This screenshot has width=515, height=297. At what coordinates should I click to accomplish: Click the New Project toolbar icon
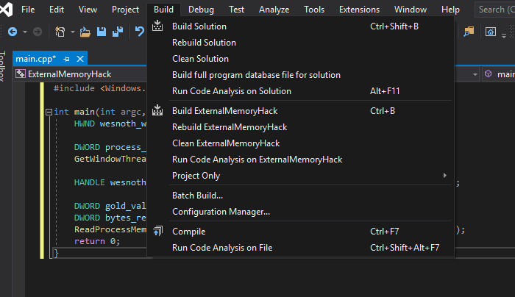(60, 32)
